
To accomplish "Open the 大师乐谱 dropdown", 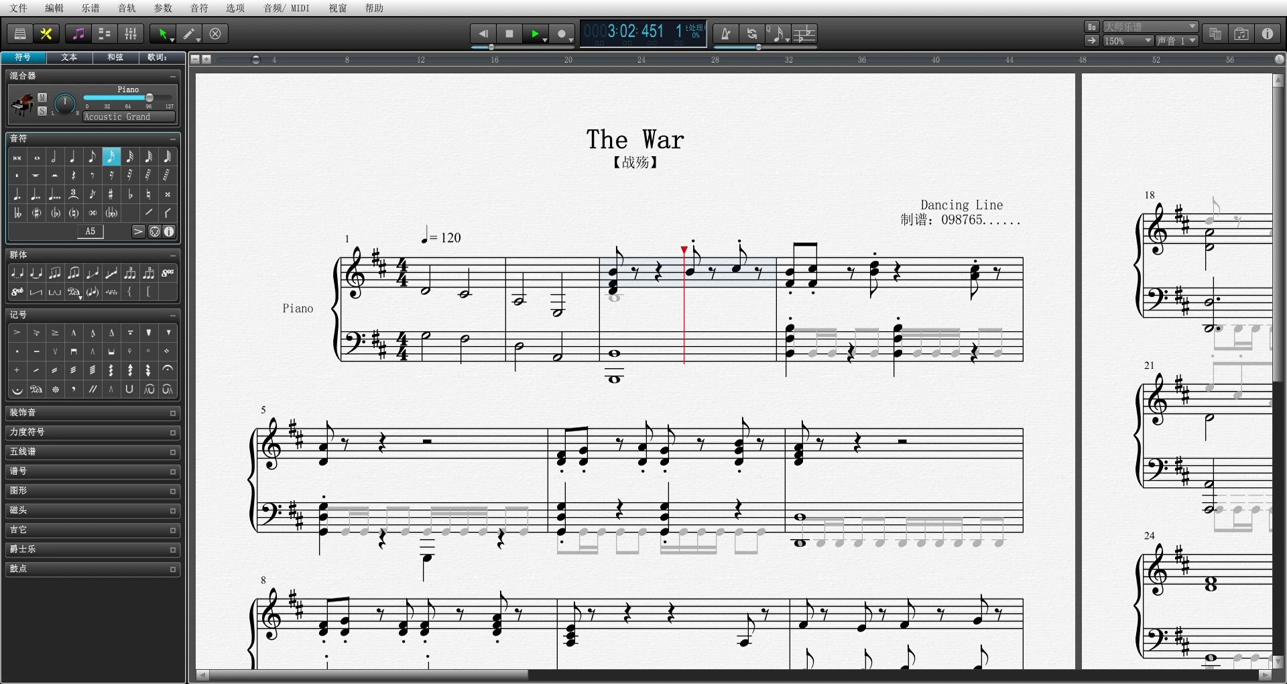I will (x=1150, y=27).
